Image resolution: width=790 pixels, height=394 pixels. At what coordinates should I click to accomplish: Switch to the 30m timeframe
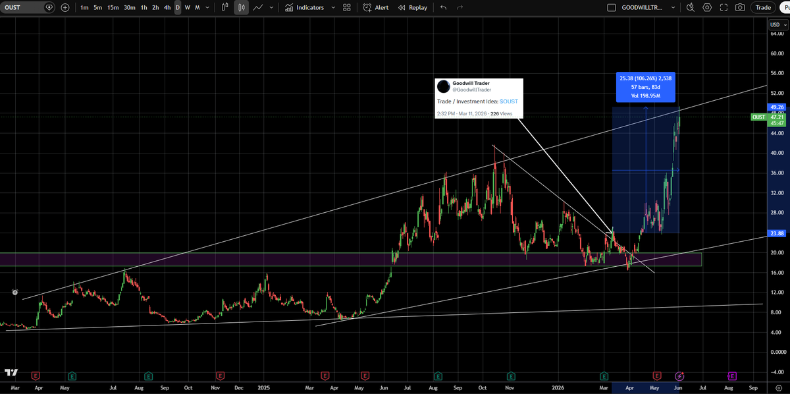(130, 8)
